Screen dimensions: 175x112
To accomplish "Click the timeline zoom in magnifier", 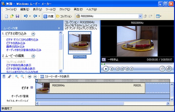I will pyautogui.click(x=17, y=77).
